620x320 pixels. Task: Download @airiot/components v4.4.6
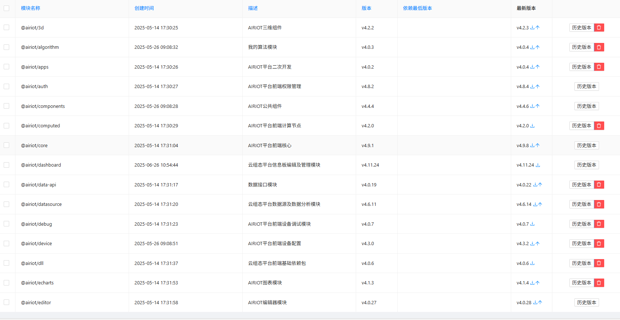532,106
